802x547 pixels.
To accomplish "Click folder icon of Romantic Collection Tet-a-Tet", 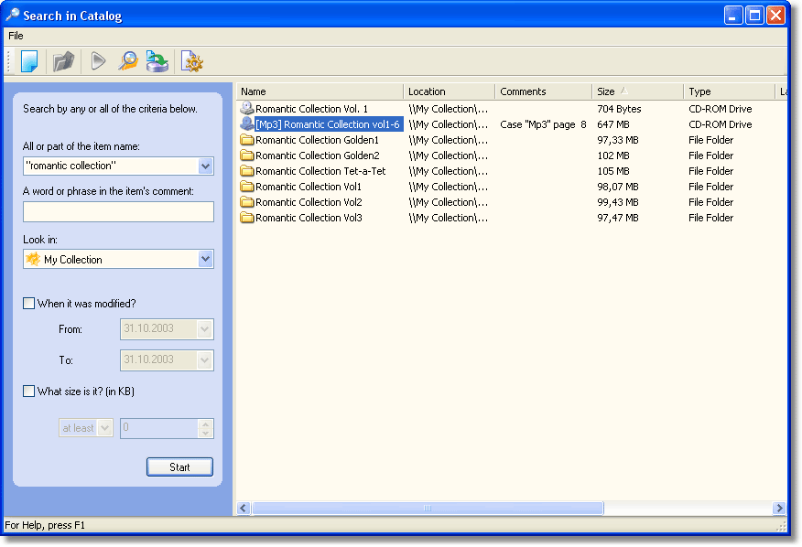I will tap(247, 171).
